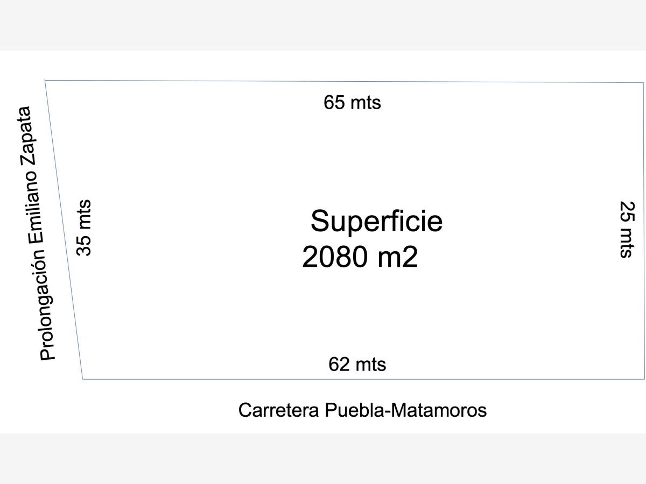Select the top-right corner of the plot outline

643,82
